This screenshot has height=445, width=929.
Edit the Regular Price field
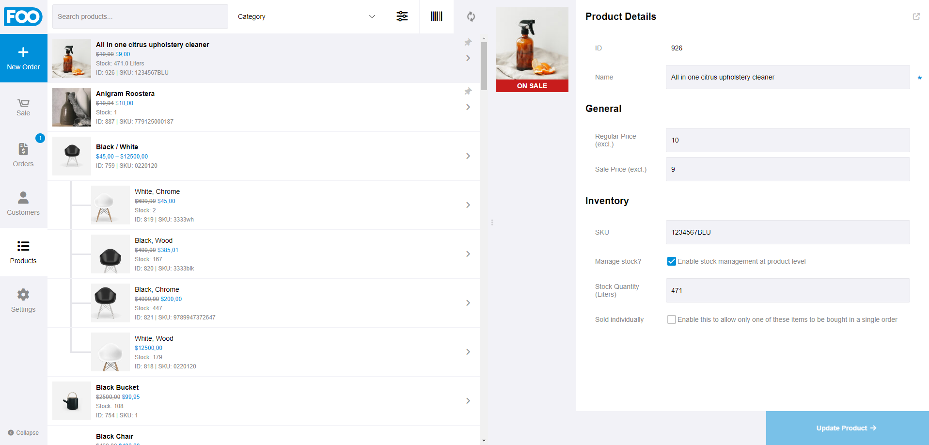[787, 140]
